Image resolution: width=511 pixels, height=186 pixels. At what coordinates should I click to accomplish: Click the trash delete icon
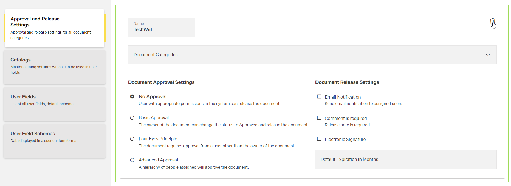[x=492, y=22]
